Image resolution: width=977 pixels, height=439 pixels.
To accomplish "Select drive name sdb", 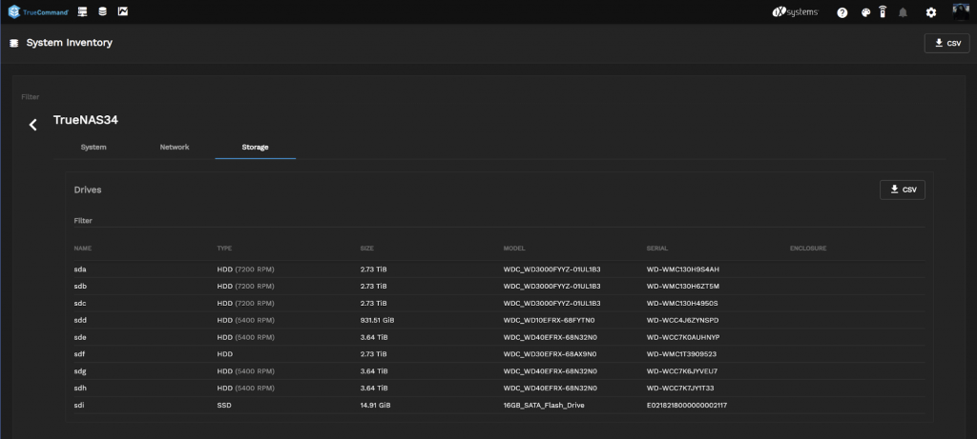I will coord(80,286).
